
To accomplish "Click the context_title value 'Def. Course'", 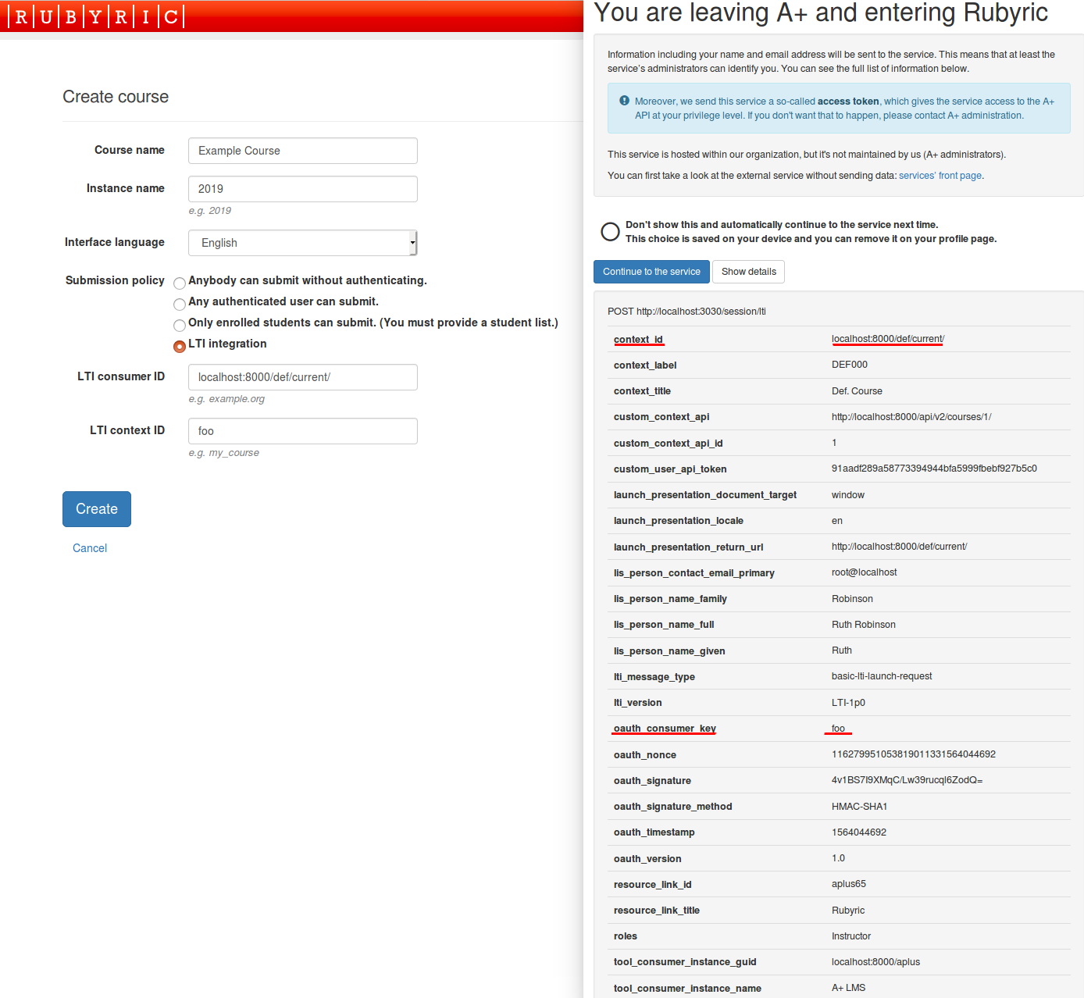I will point(857,391).
